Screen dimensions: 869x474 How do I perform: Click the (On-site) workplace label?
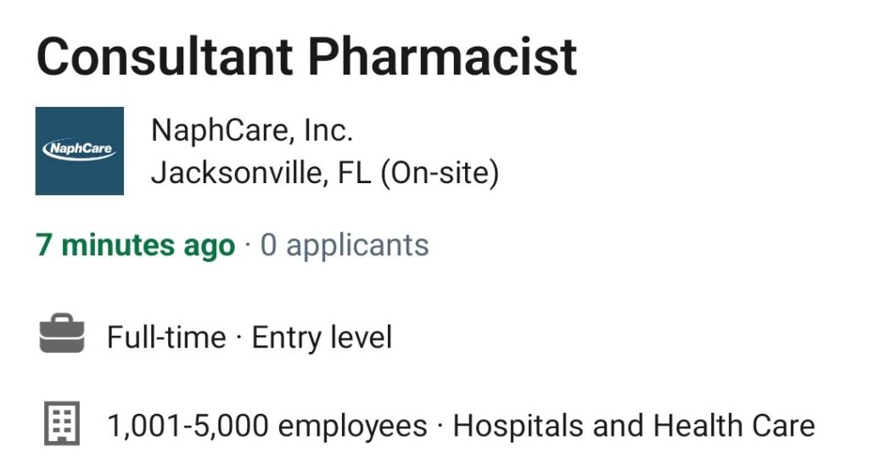point(440,173)
